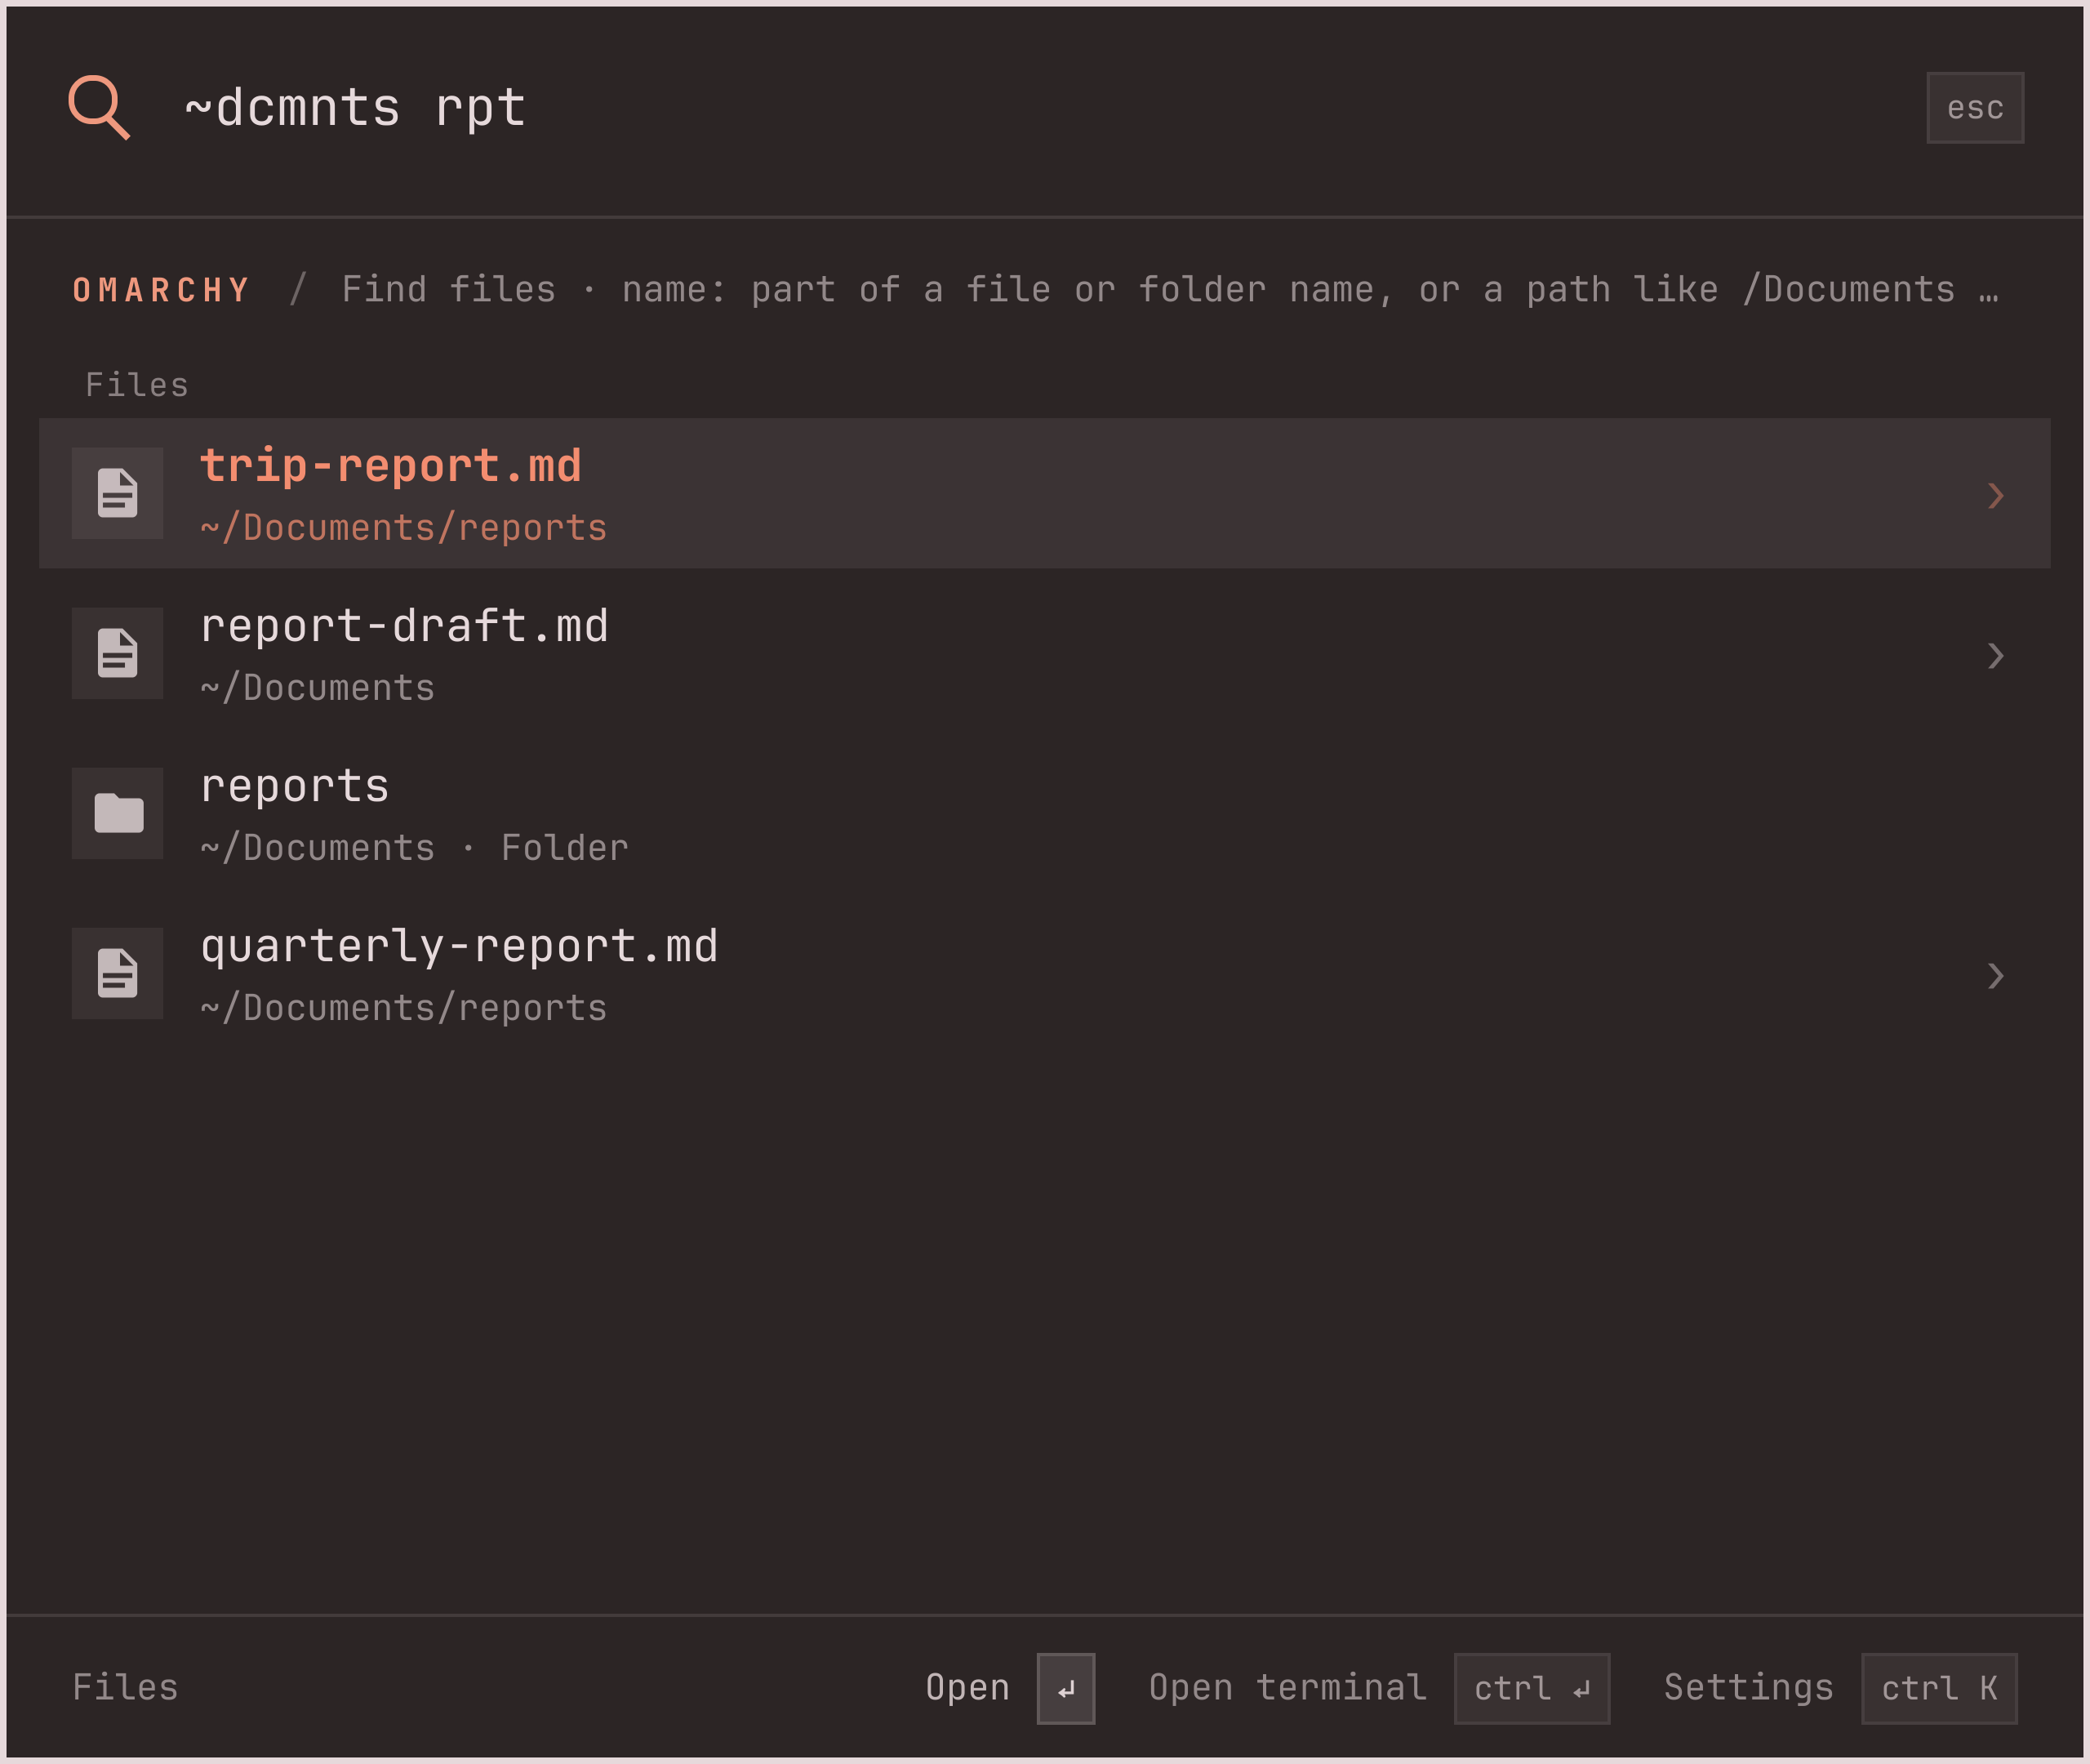Select the reports folder result
2090x1764 pixels.
pos(1044,813)
